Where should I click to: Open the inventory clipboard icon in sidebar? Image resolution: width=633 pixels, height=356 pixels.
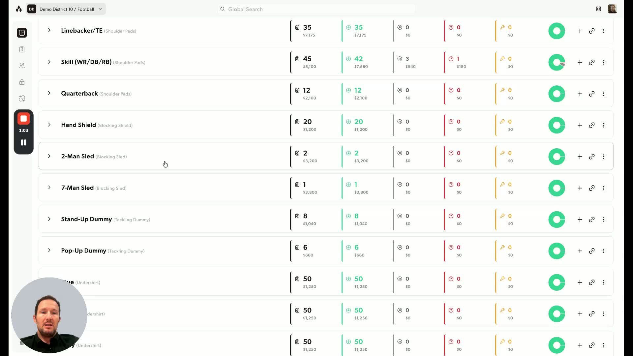point(22,49)
